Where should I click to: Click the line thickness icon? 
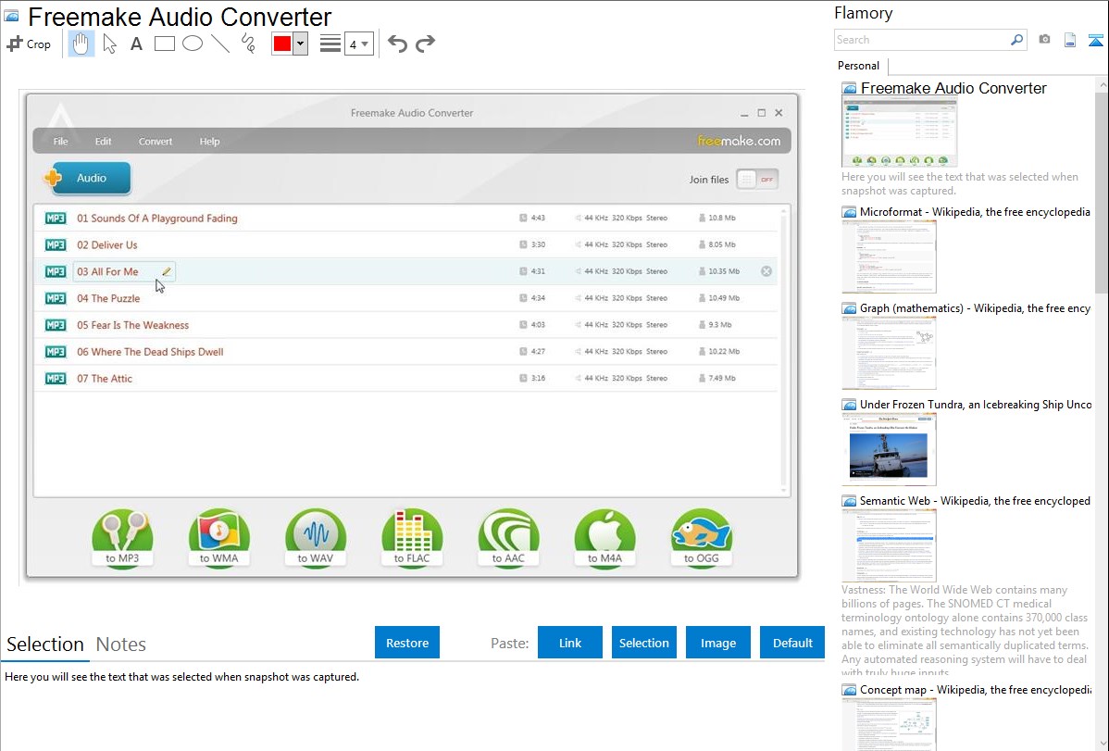point(330,44)
